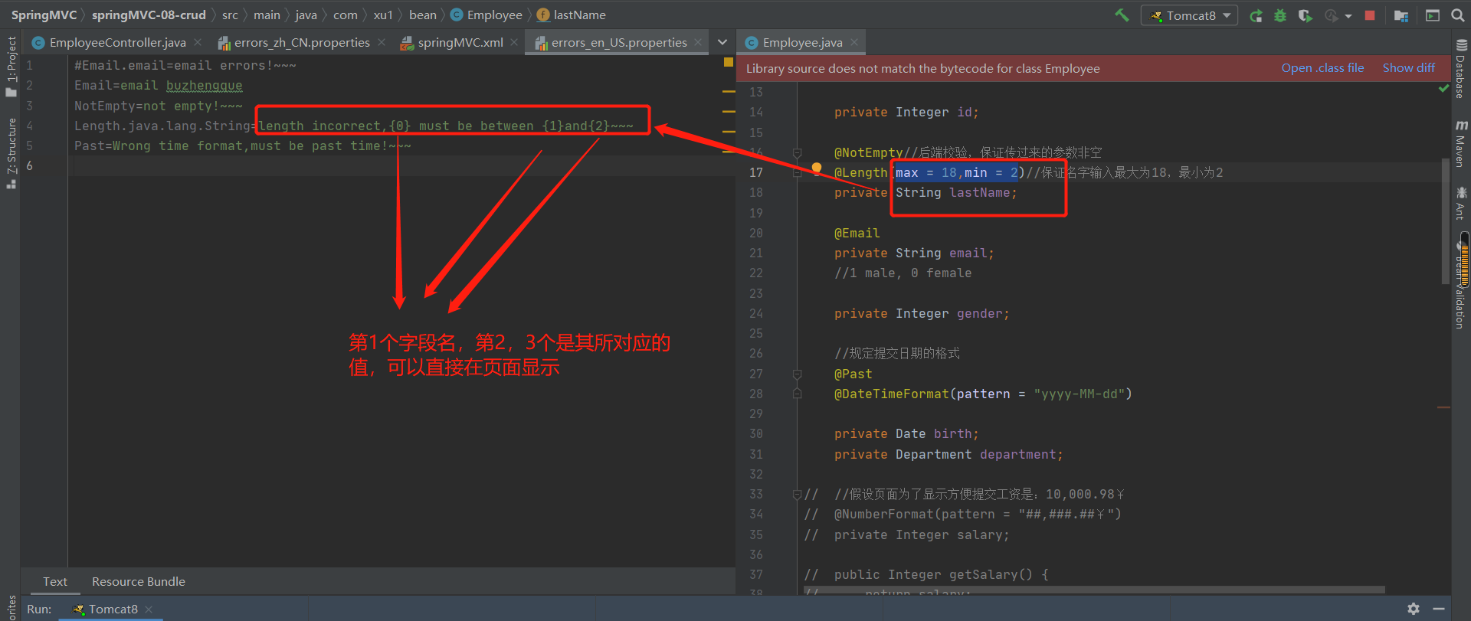Close the Tomcat8 run tab

coord(149,610)
